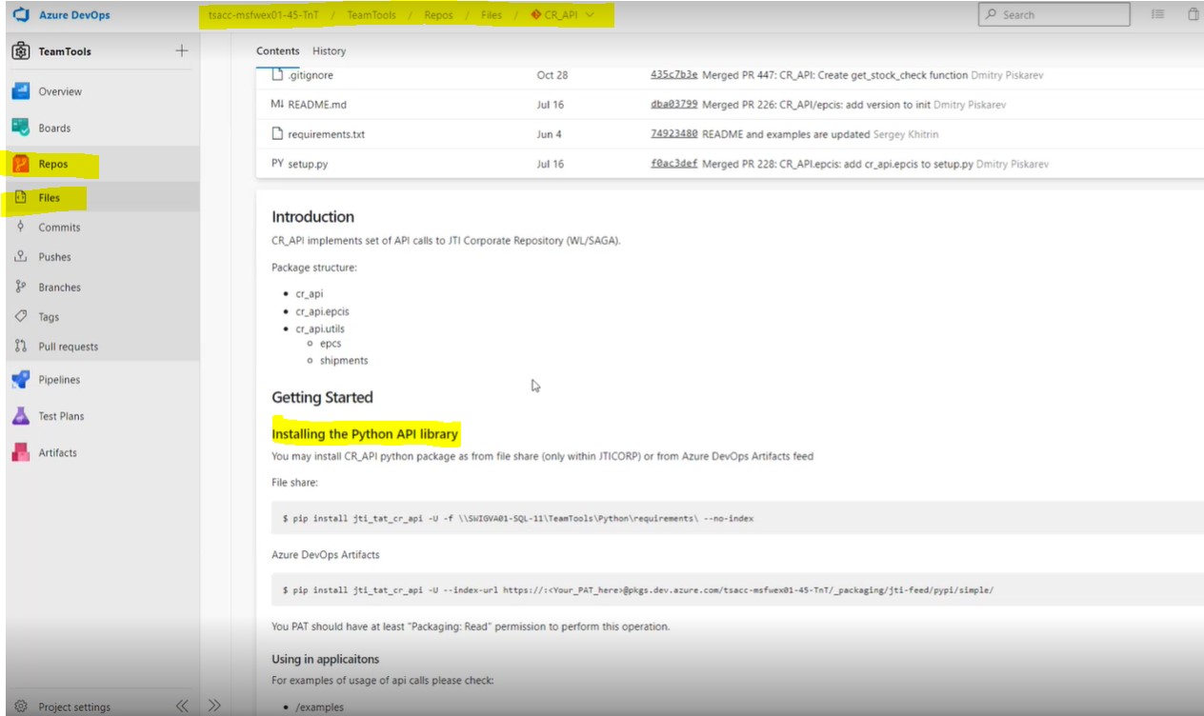
Task: Click Files in the breadcrumb
Action: coord(492,15)
